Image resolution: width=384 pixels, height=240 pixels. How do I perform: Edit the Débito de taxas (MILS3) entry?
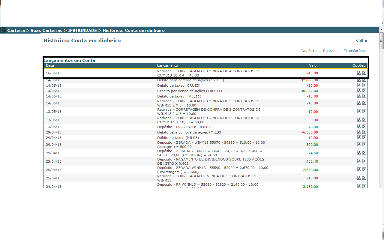coord(359,137)
